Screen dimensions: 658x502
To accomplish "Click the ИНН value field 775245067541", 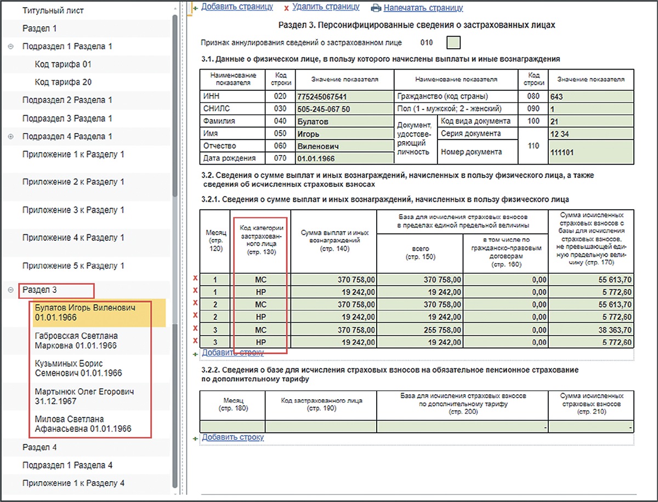I will click(x=344, y=96).
